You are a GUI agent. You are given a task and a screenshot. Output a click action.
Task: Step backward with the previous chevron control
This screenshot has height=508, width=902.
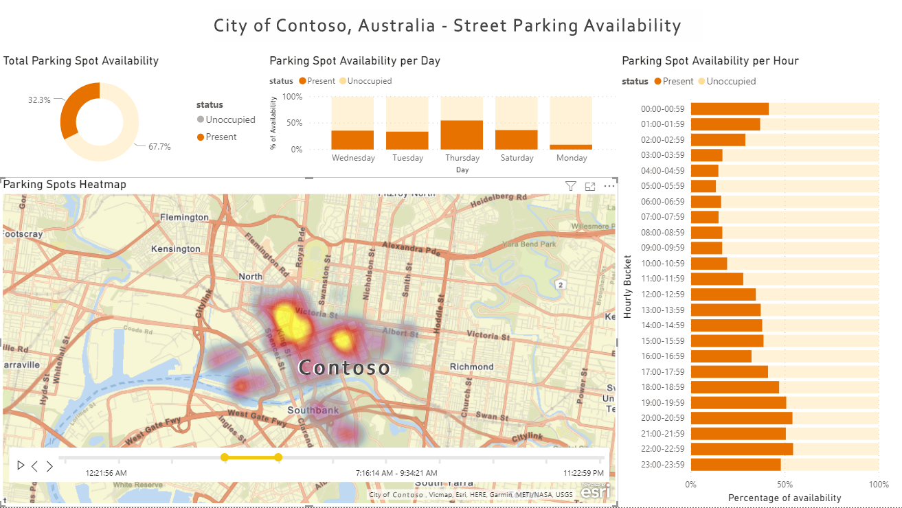[x=34, y=465]
